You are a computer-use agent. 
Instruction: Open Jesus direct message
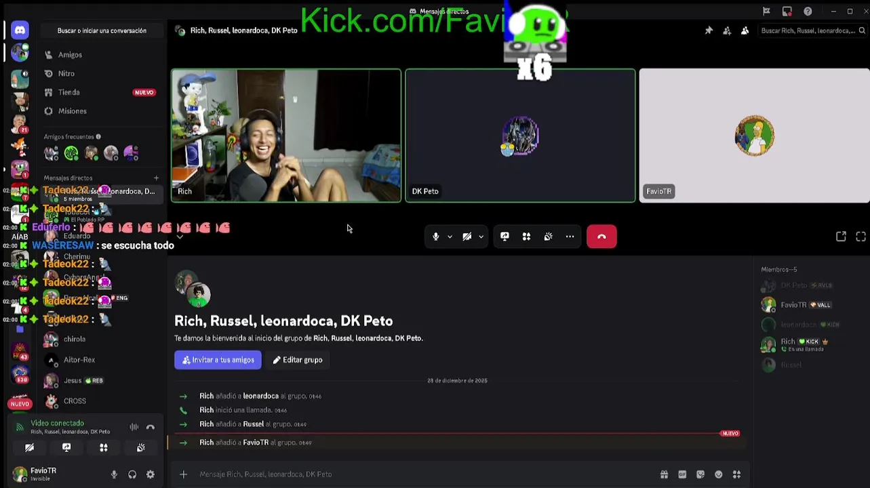102,380
